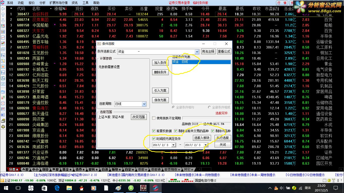Click 选股入板块 button

[201, 138]
